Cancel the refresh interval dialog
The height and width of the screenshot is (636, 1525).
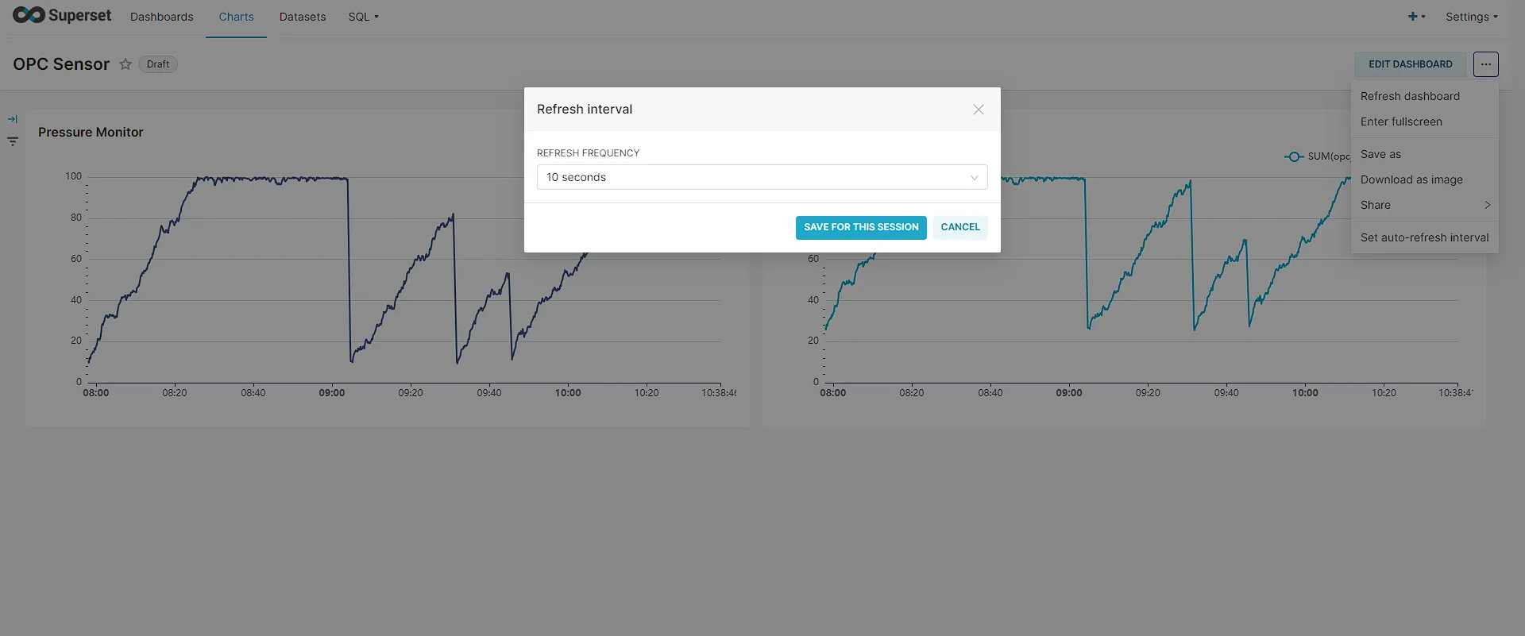pos(960,227)
